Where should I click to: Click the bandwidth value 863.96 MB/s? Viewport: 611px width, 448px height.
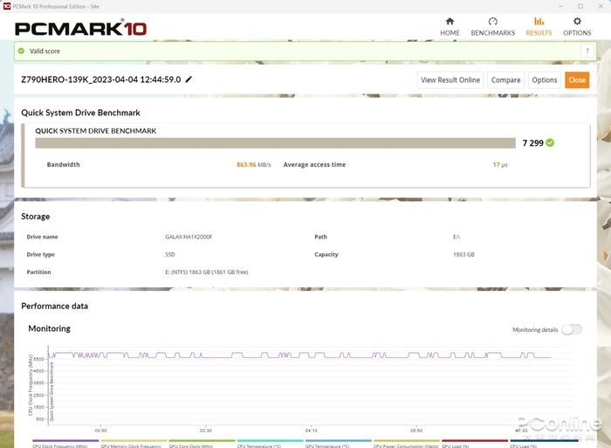point(254,164)
